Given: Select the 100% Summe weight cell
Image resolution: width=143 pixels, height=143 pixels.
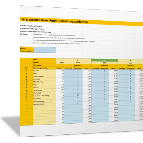Looking at the screenshot, I should coord(60,63).
